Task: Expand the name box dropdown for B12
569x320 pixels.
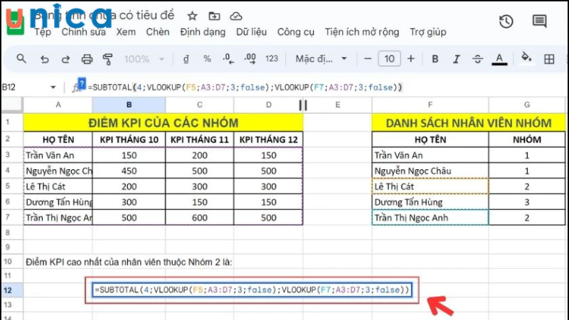Action: (x=53, y=87)
